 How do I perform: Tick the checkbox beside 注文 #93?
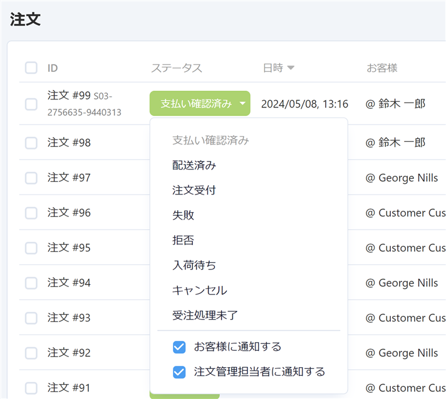(31, 318)
